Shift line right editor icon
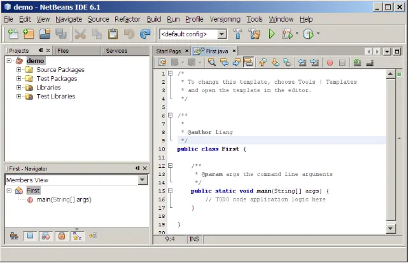The height and width of the screenshot is (263, 411). tap(314, 62)
